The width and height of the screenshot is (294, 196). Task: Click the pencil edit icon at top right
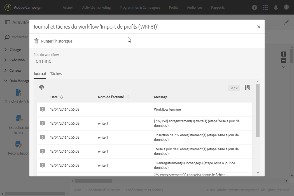pyautogui.click(x=287, y=22)
